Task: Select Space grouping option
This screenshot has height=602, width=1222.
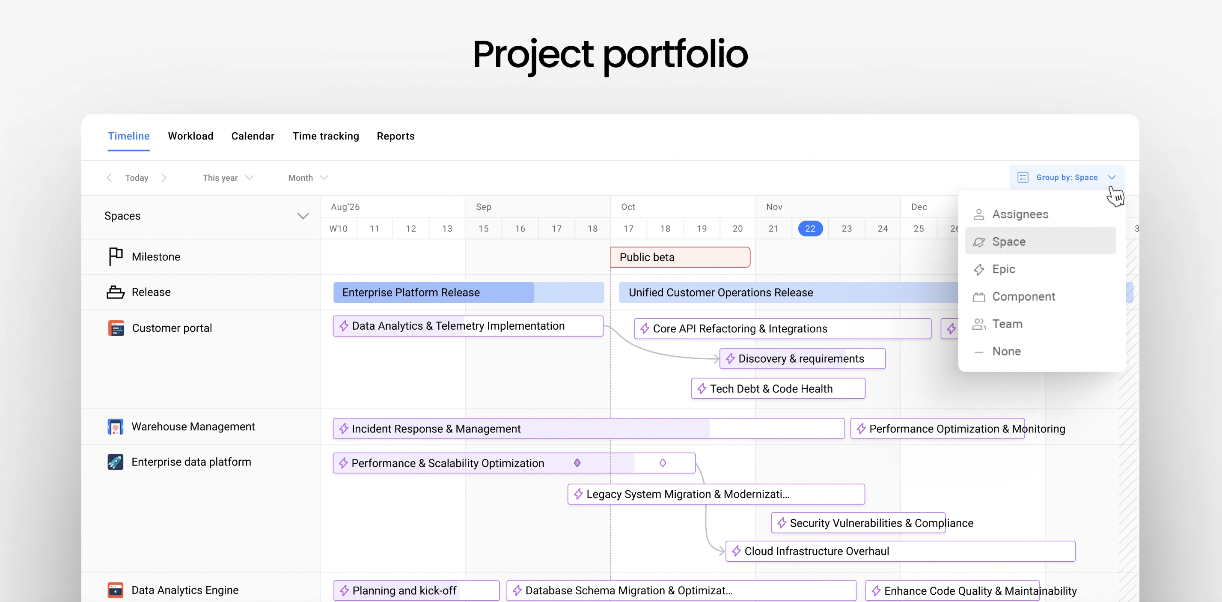Action: (x=1041, y=241)
